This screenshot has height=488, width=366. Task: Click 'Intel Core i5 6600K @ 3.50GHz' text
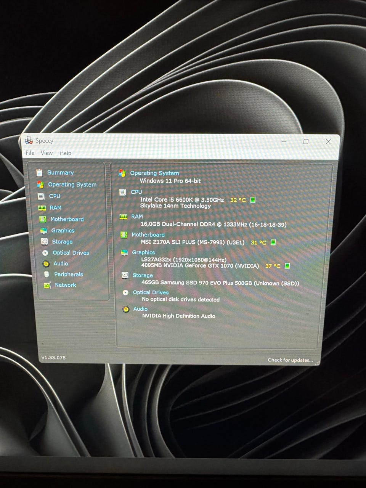pyautogui.click(x=182, y=200)
